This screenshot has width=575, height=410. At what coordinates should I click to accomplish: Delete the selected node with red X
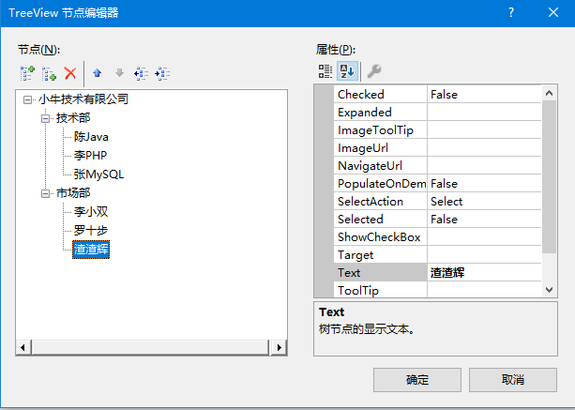point(69,72)
